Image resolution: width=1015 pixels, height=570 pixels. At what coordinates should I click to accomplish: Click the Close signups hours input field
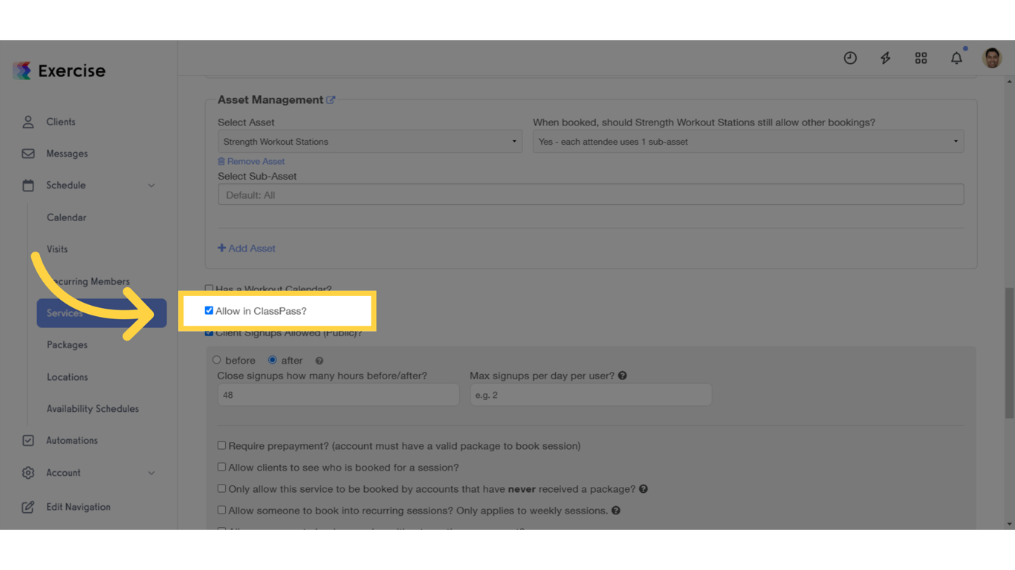click(338, 395)
